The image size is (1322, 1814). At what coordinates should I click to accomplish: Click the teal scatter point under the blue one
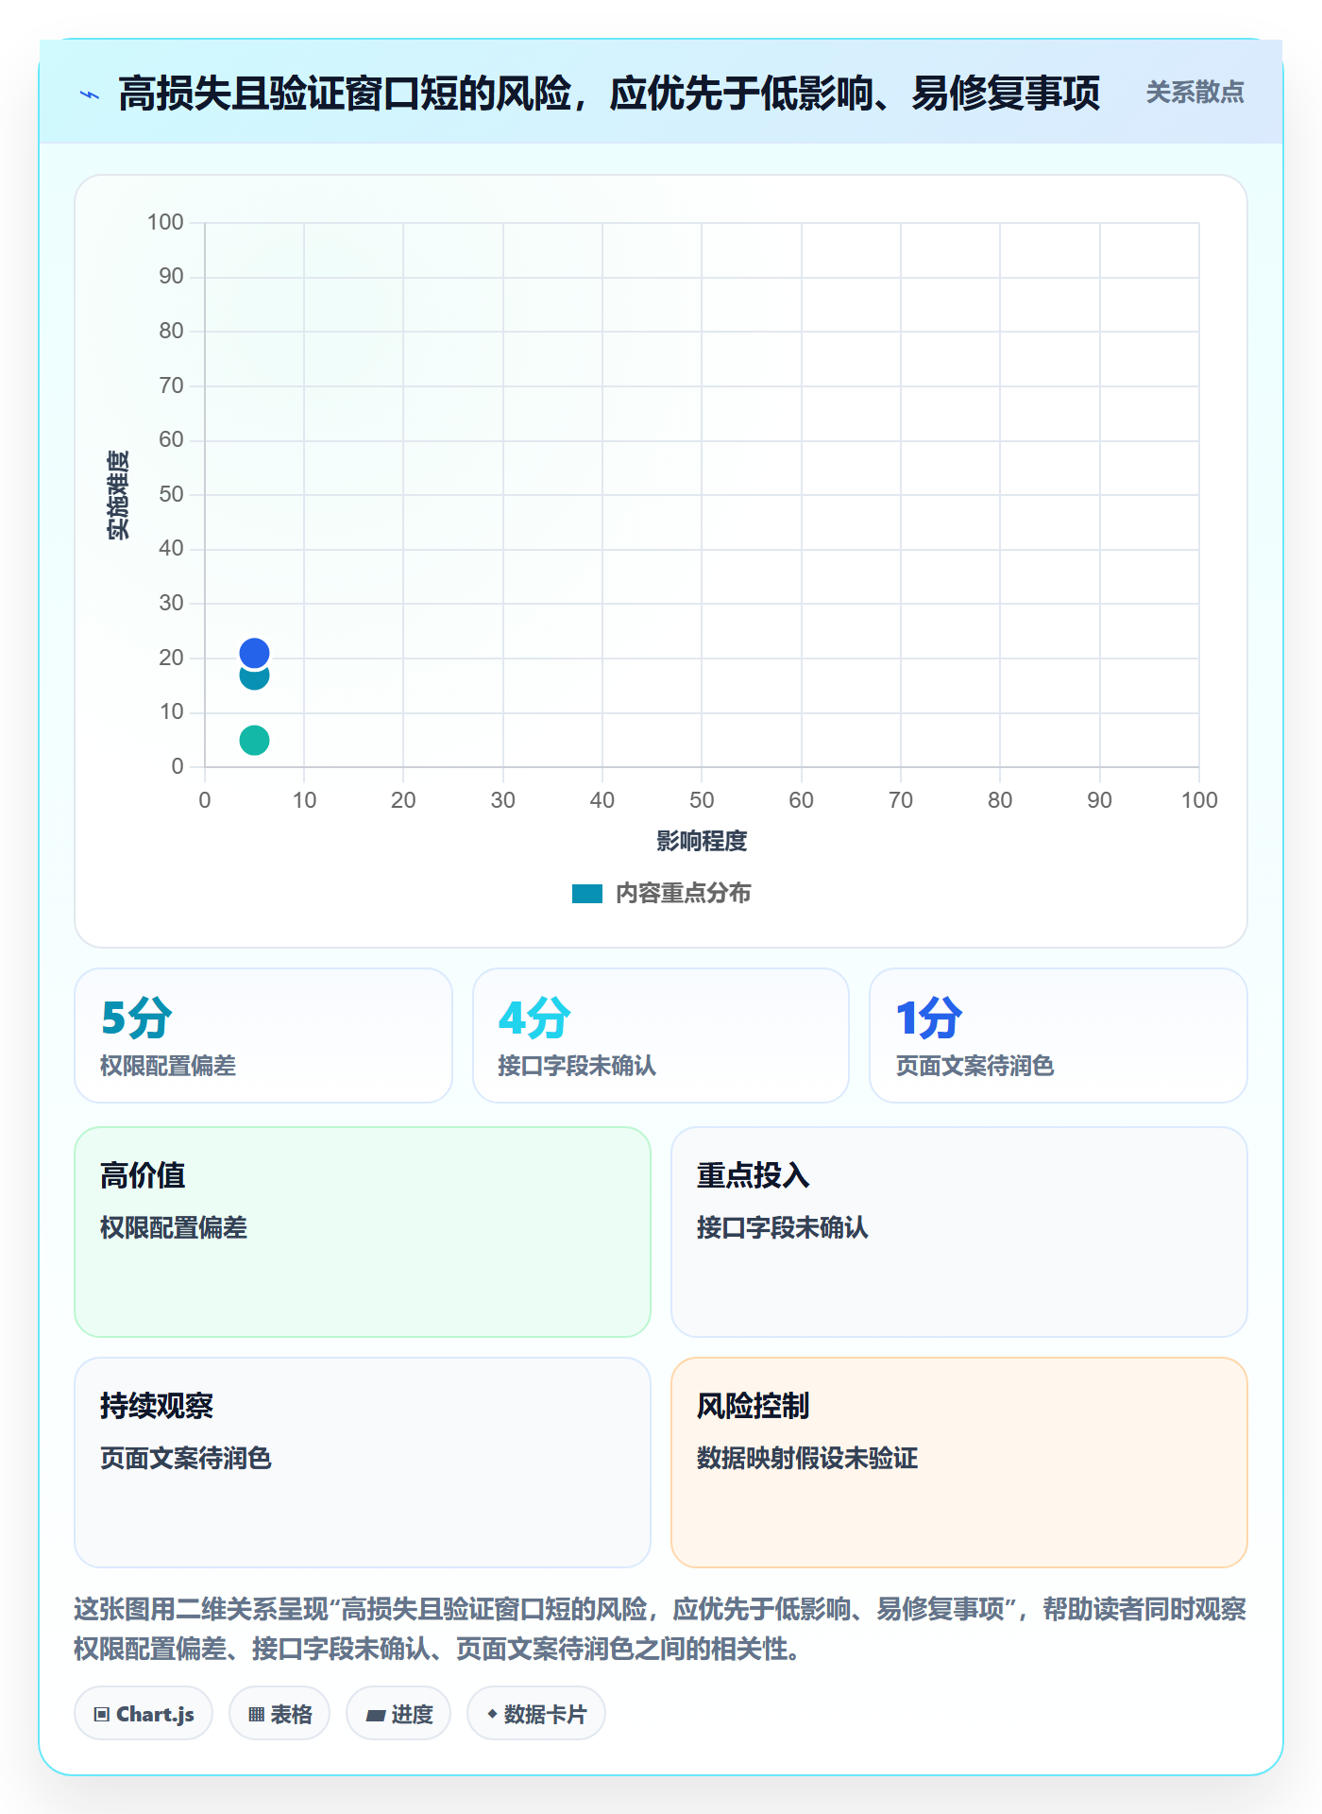[254, 679]
